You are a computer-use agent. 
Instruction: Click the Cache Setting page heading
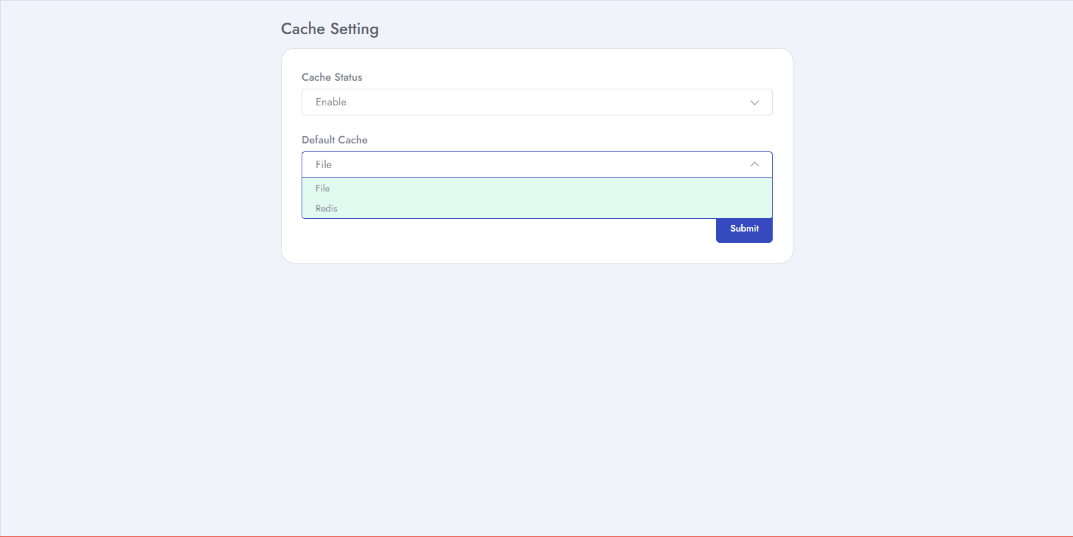point(330,29)
